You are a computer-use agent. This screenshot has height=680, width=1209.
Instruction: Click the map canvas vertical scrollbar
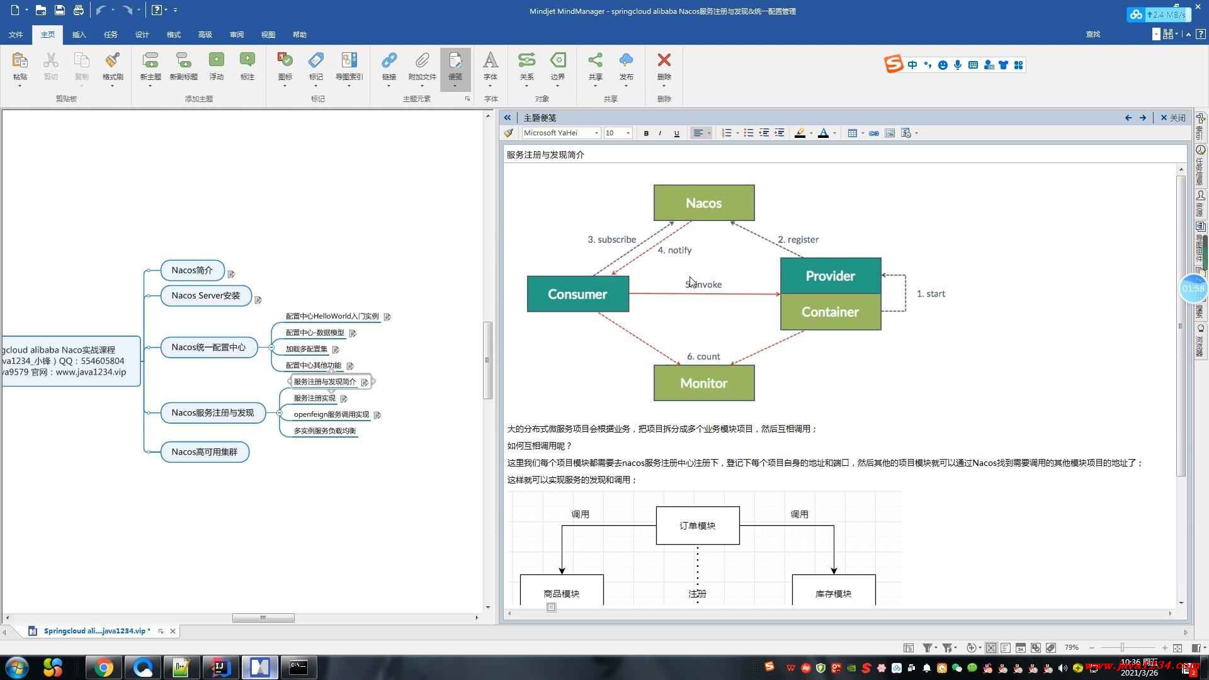pyautogui.click(x=487, y=360)
